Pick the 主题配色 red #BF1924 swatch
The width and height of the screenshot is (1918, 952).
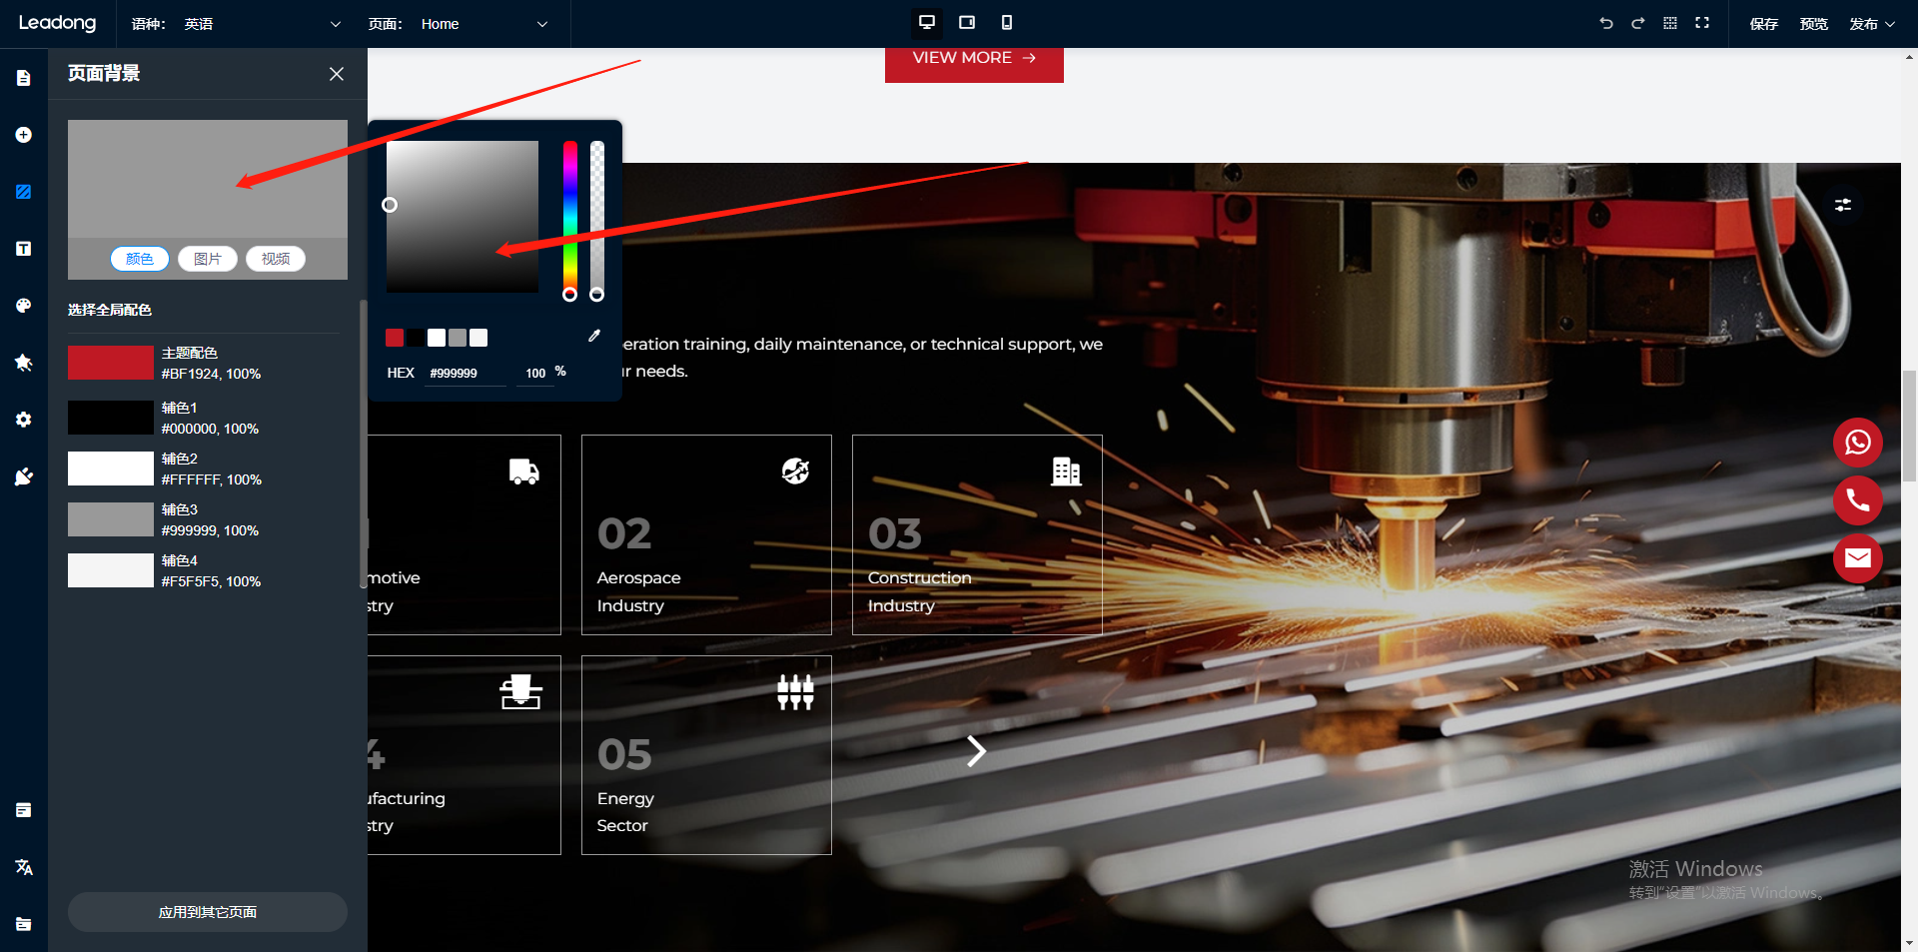click(110, 363)
